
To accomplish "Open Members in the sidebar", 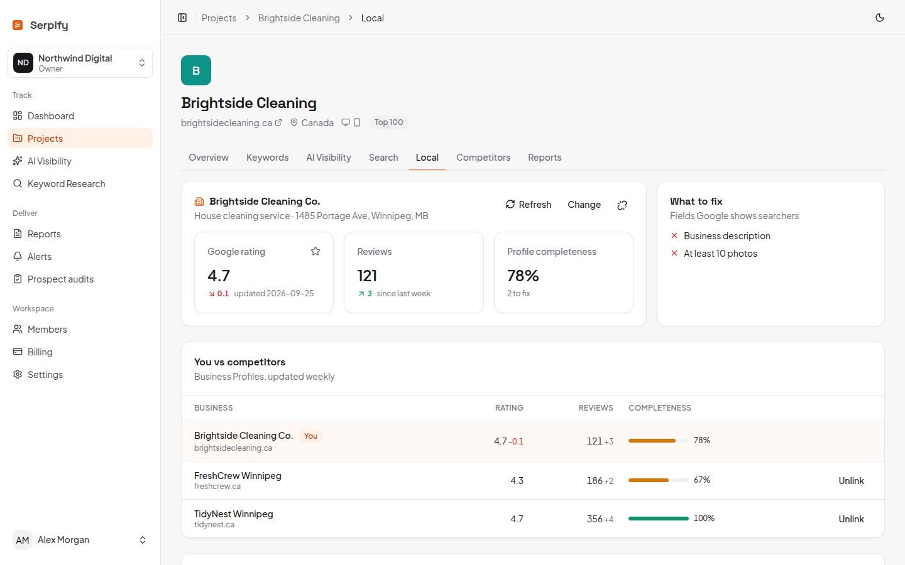I will tap(80, 329).
